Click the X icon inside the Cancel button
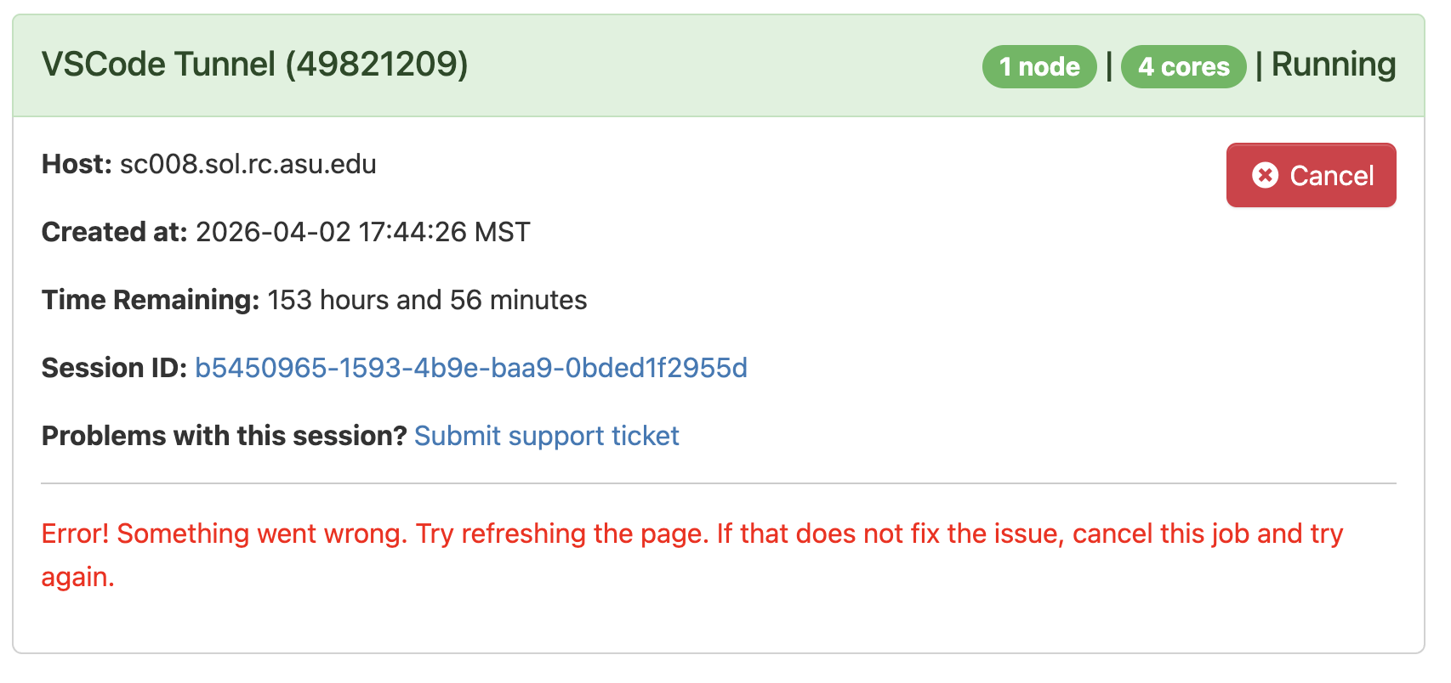Image resolution: width=1451 pixels, height=683 pixels. pos(1265,175)
